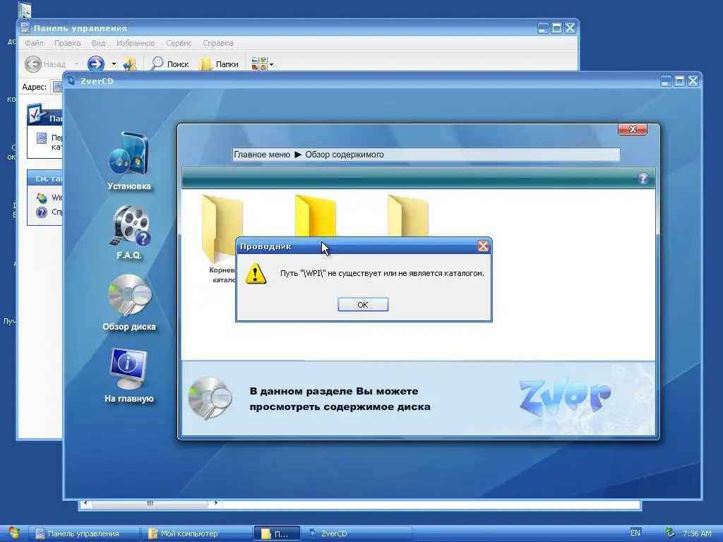Click the EN language indicator

(x=635, y=533)
